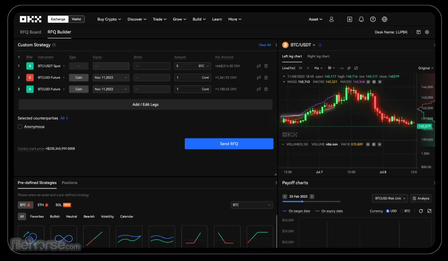Toggle side of leg 2 Sell badge

click(x=30, y=78)
